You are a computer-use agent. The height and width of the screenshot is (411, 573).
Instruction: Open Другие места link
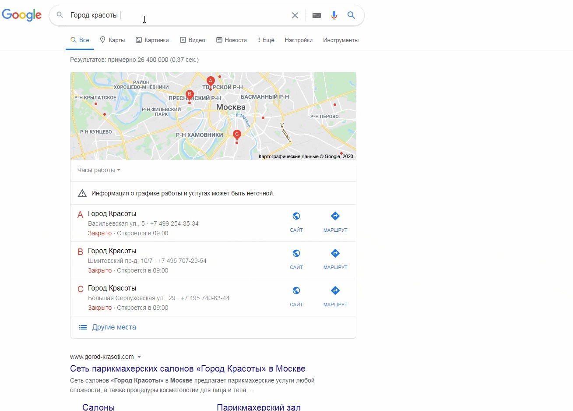point(114,327)
